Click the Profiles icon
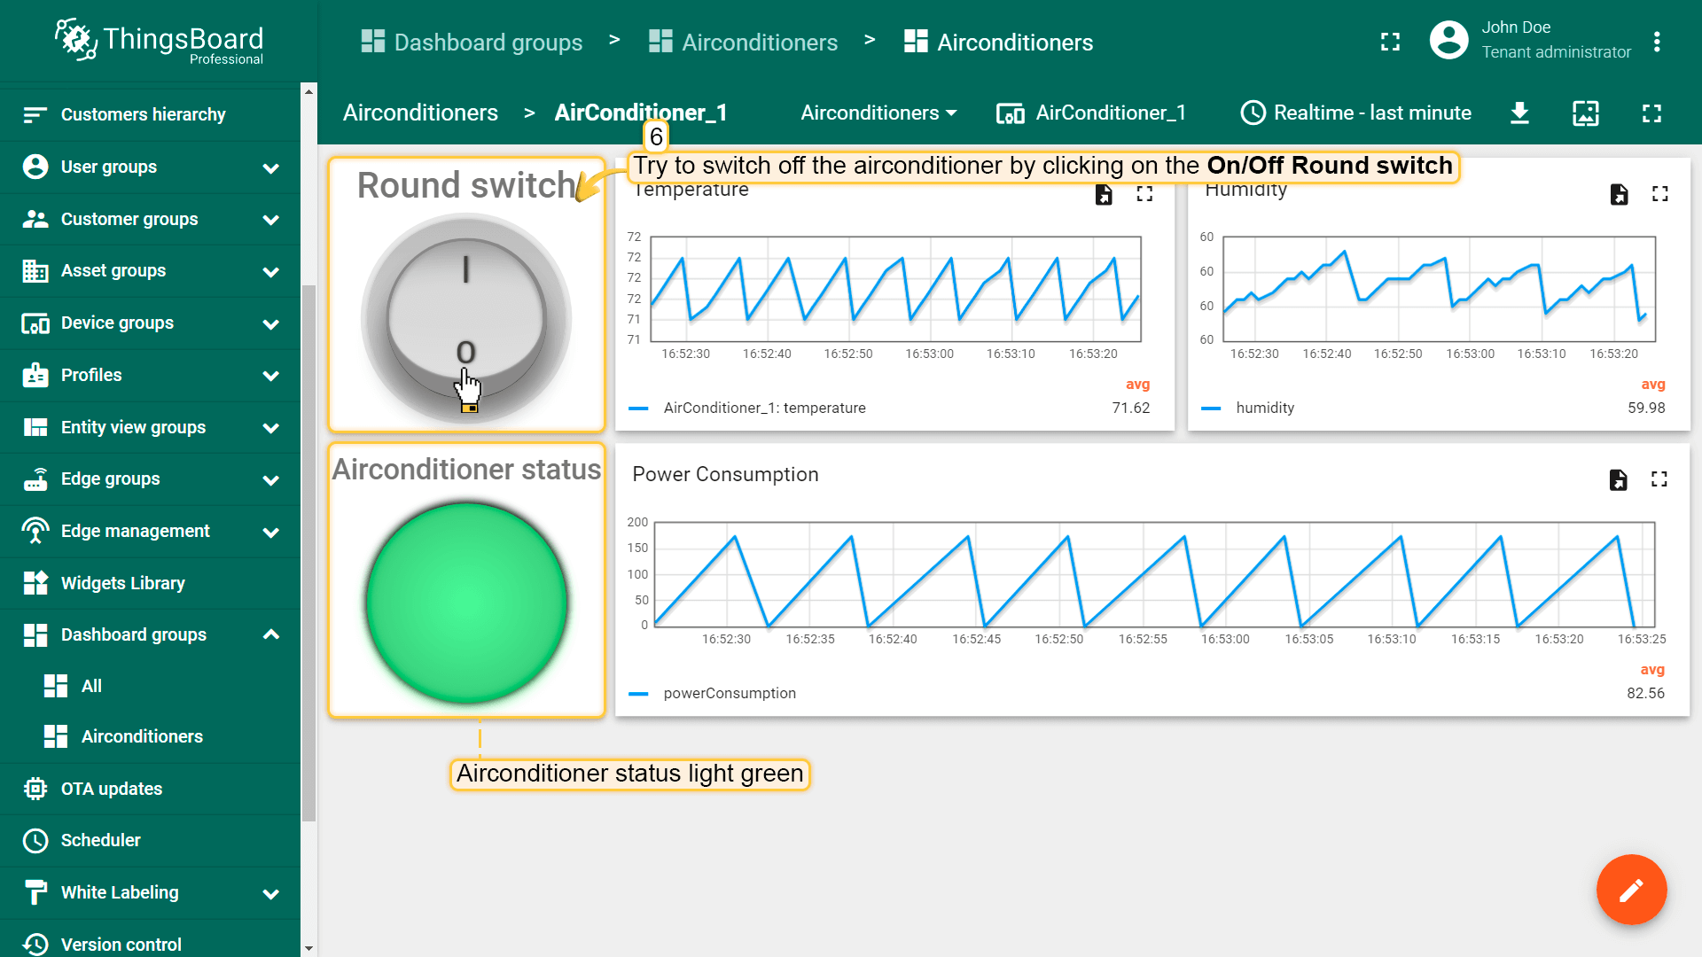This screenshot has height=957, width=1702. [x=35, y=375]
